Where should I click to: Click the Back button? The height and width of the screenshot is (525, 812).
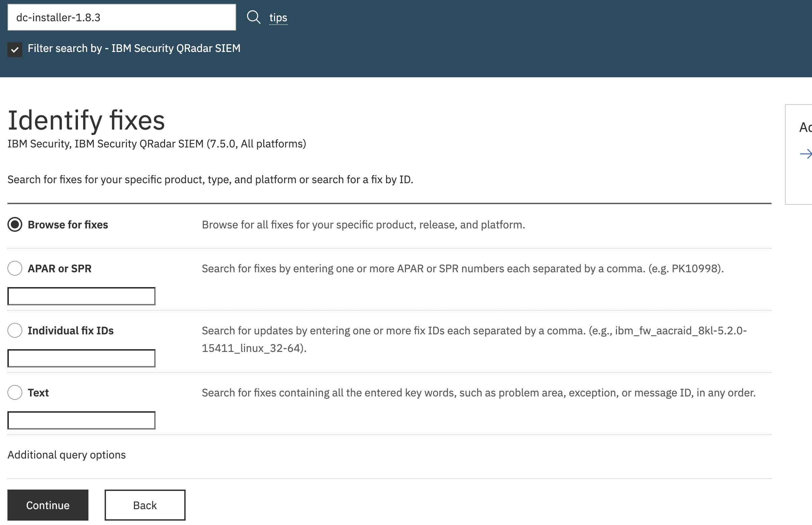pos(145,505)
